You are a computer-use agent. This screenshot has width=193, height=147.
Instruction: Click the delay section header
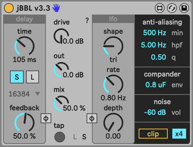tap(25, 19)
